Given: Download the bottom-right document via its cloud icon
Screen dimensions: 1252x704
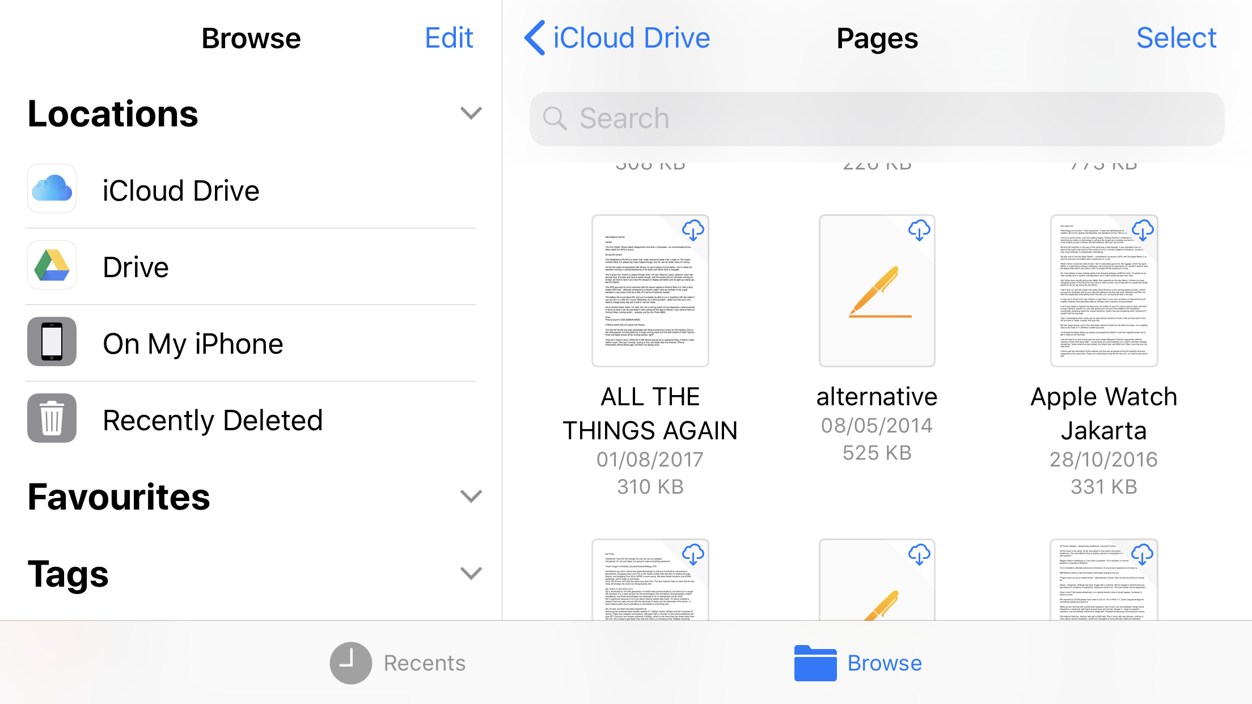Looking at the screenshot, I should (x=1143, y=554).
